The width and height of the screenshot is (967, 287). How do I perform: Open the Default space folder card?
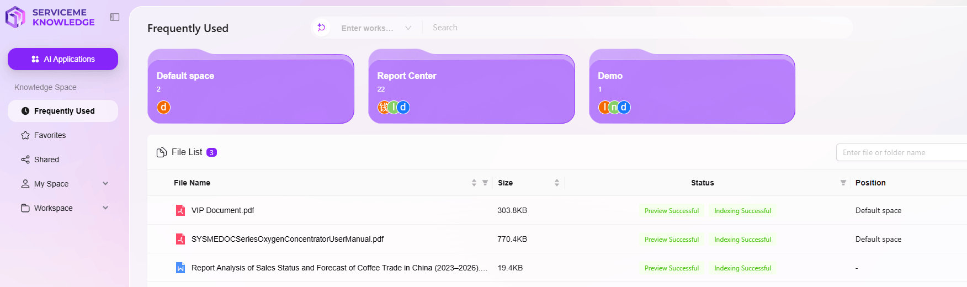251,87
